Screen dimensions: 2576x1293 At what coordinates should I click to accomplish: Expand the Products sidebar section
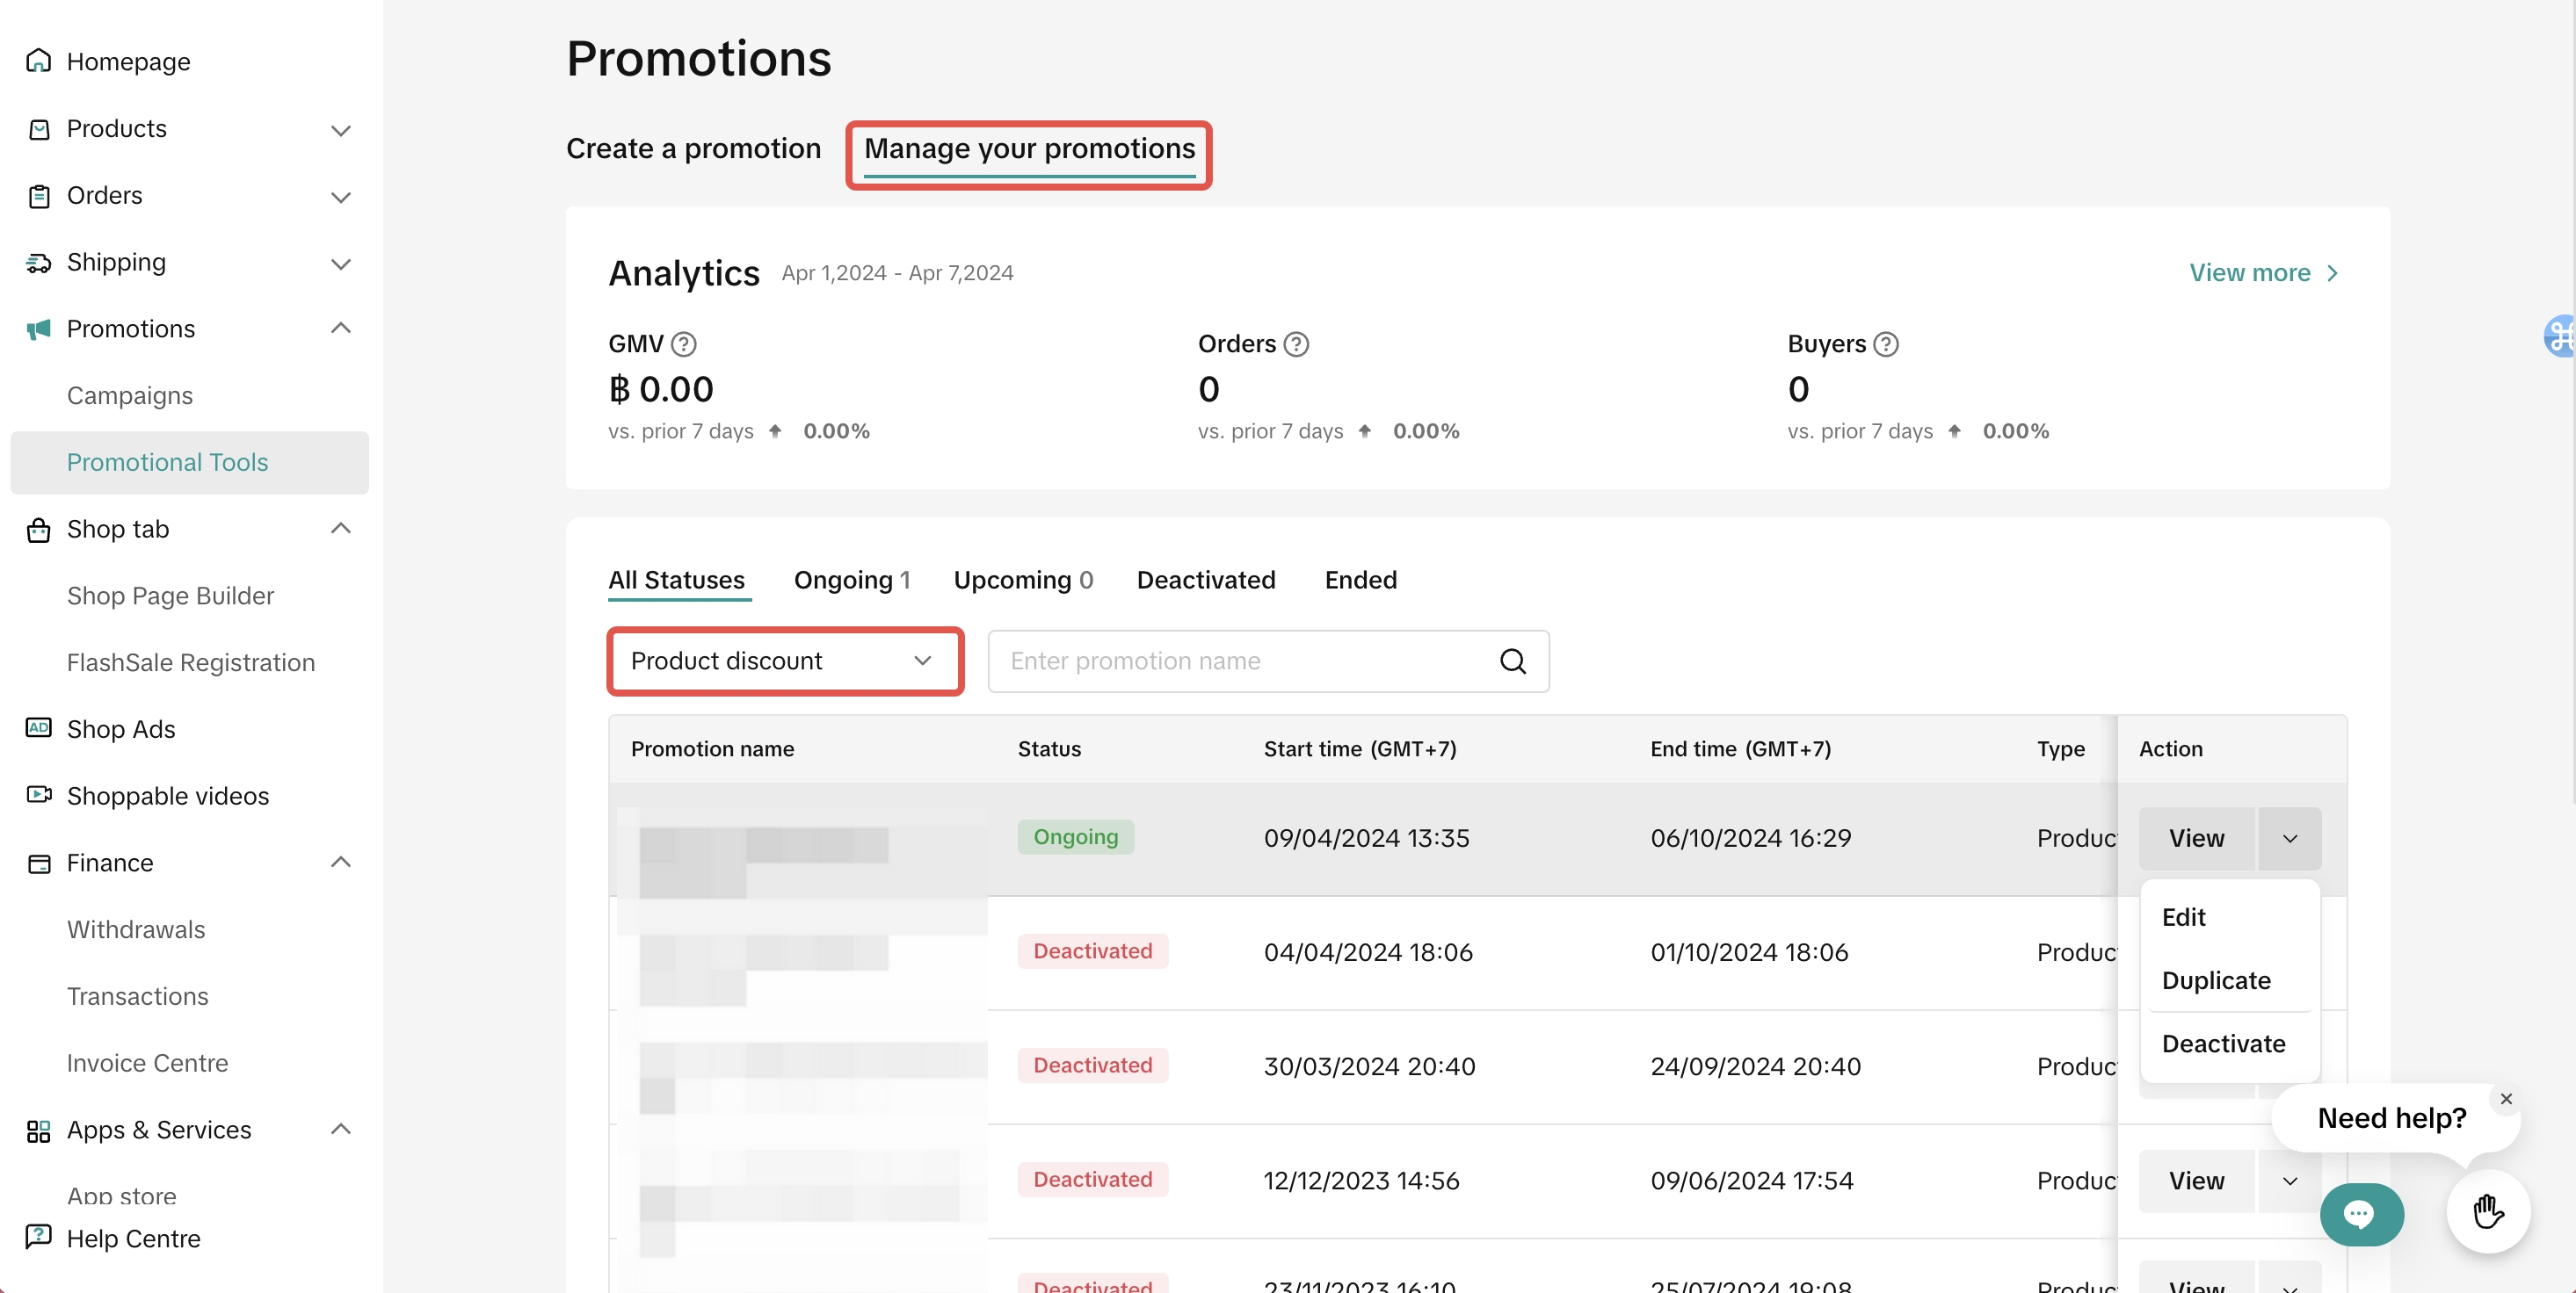(340, 130)
